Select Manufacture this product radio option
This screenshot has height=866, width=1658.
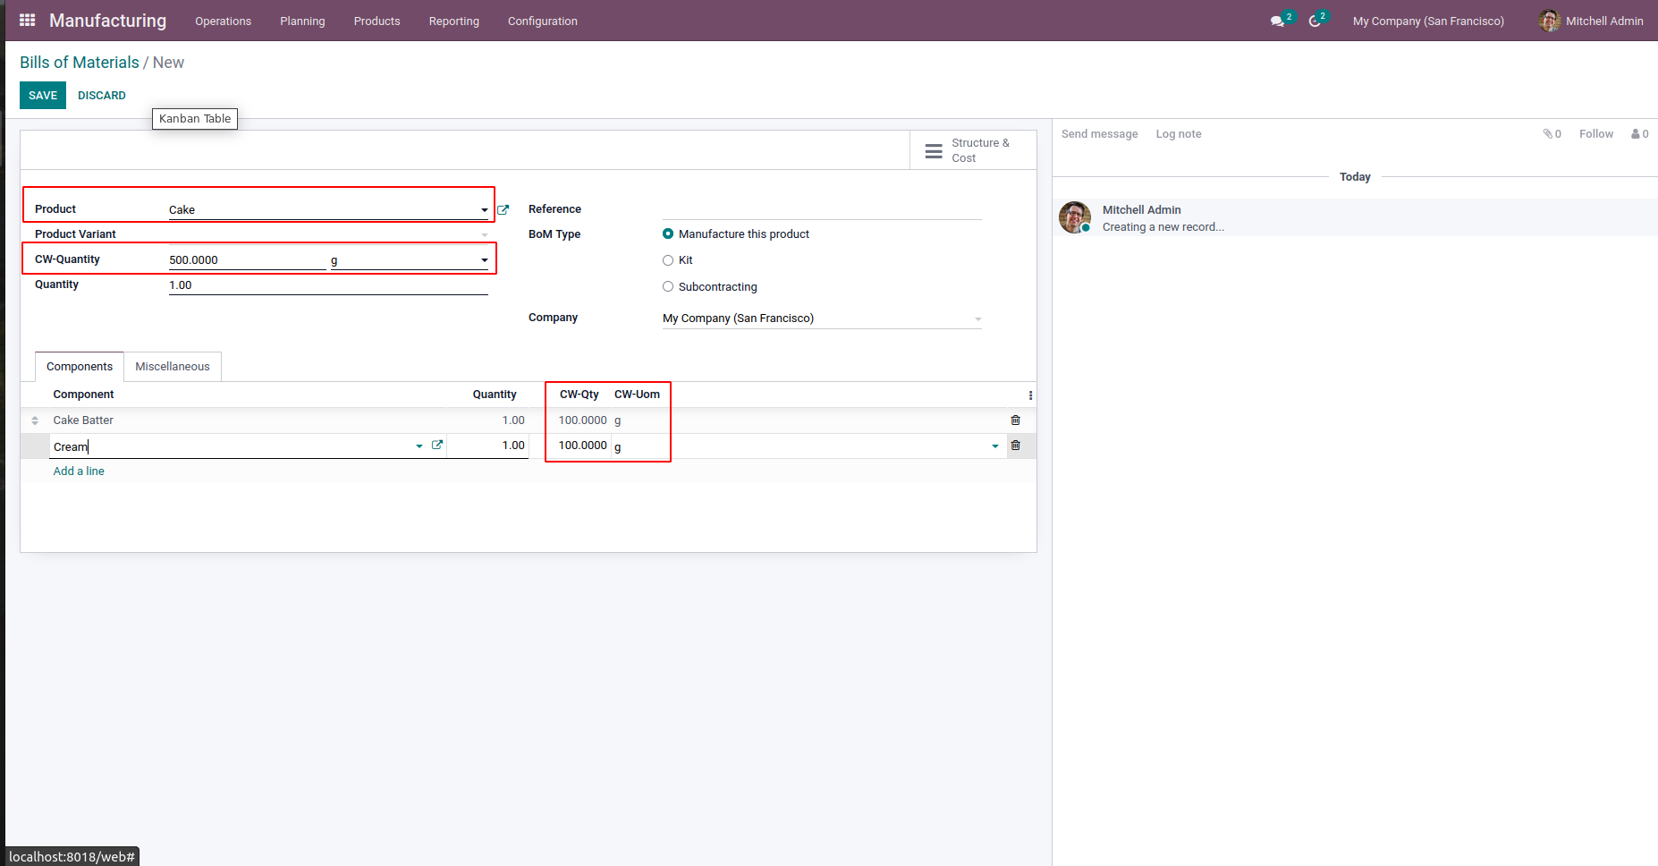[668, 234]
